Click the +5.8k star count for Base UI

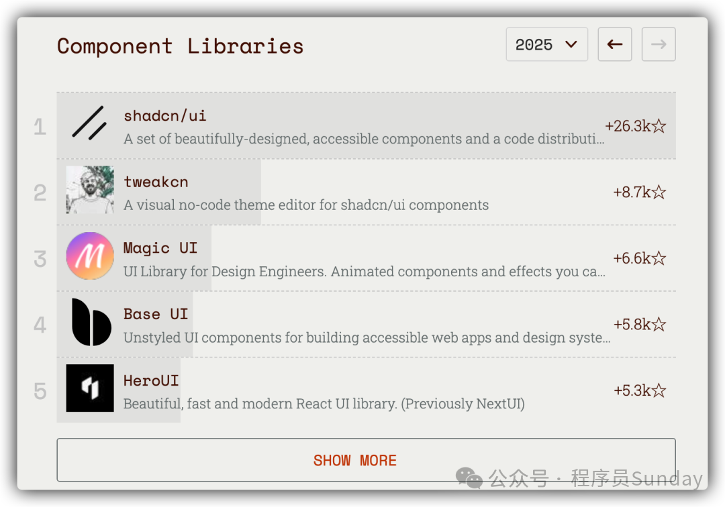[639, 325]
